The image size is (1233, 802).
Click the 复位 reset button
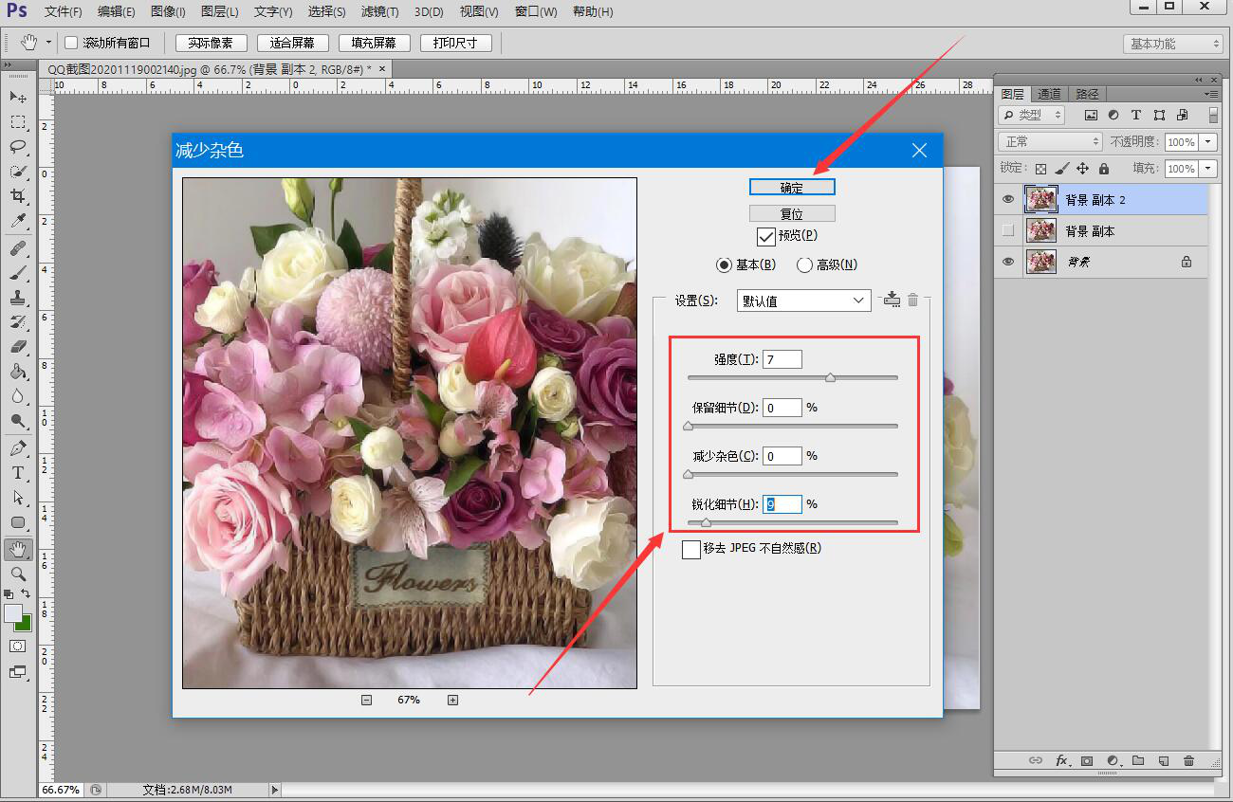pos(792,213)
